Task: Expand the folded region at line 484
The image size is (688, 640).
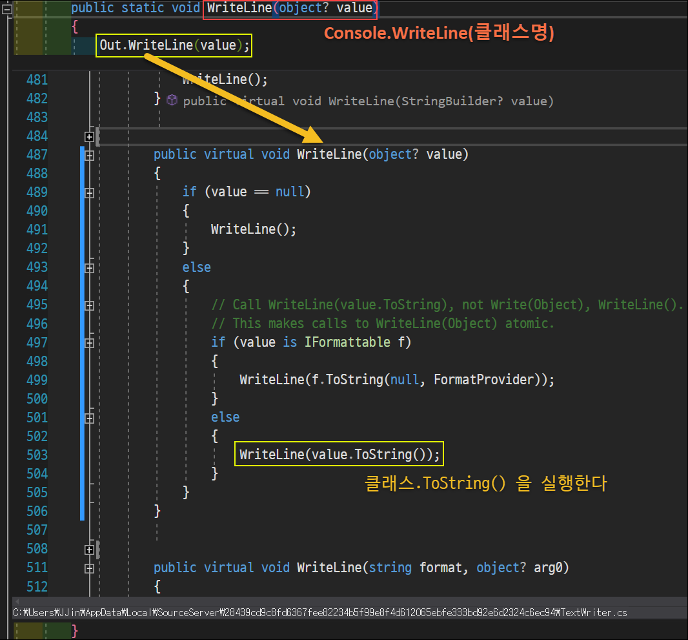Action: (89, 136)
